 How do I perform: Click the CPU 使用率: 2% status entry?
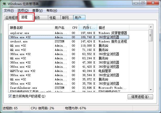(42, 108)
